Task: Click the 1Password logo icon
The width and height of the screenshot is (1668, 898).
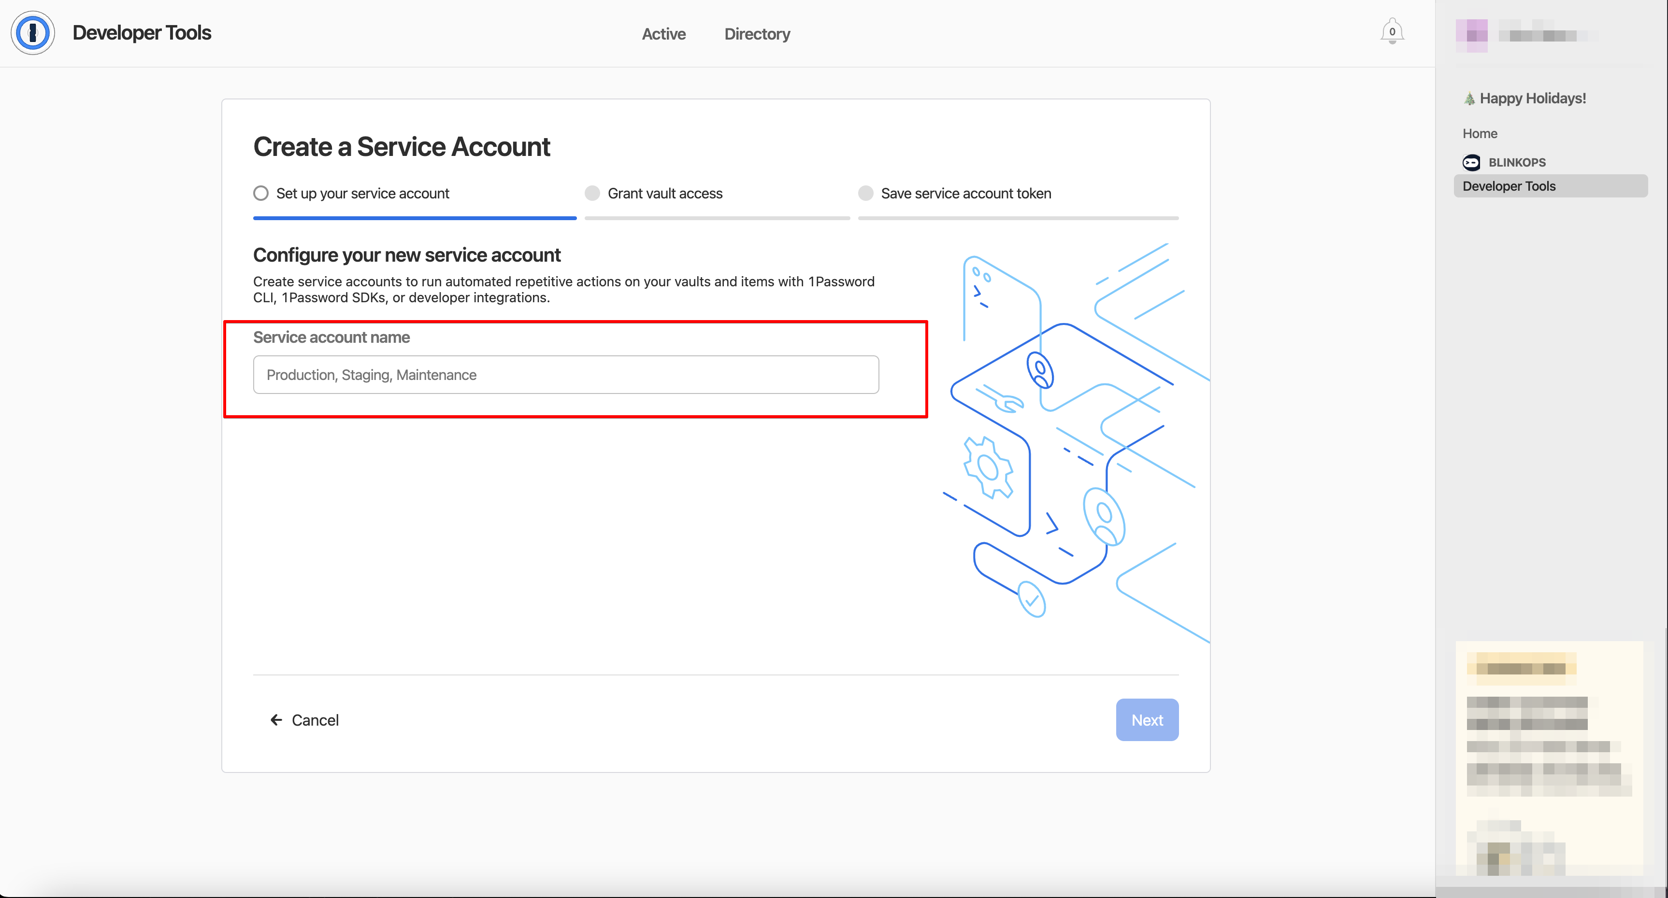Action: [x=32, y=32]
